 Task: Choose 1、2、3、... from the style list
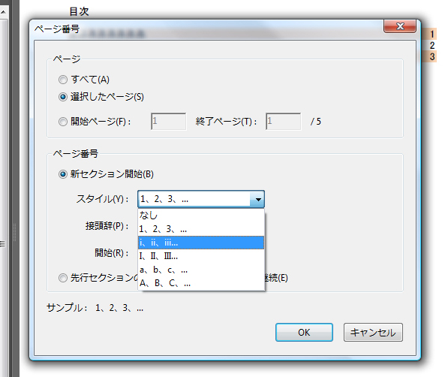point(201,229)
